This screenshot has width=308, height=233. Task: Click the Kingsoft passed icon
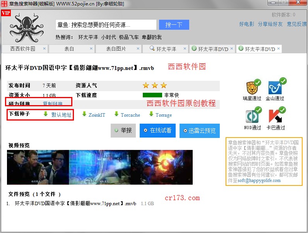coord(277,86)
